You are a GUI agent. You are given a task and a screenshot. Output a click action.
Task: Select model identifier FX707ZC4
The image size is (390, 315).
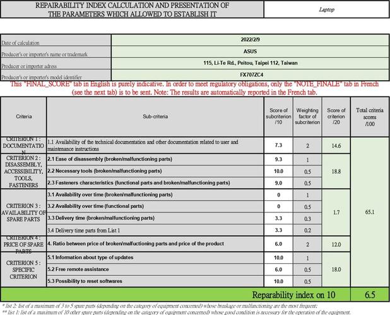click(250, 75)
